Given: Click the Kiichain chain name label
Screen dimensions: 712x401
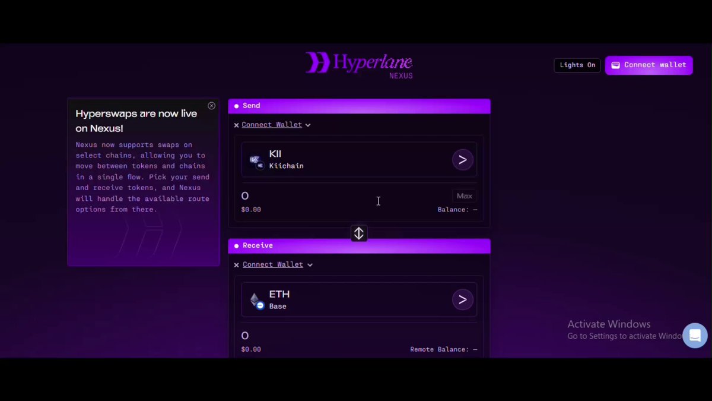Looking at the screenshot, I should (286, 166).
